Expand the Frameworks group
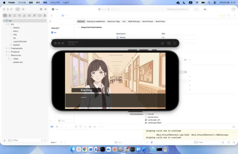Image resolution: width=238 pixels, height=154 pixels. pyautogui.click(x=6, y=48)
